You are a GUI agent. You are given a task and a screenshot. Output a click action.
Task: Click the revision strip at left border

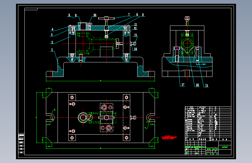[21, 143]
